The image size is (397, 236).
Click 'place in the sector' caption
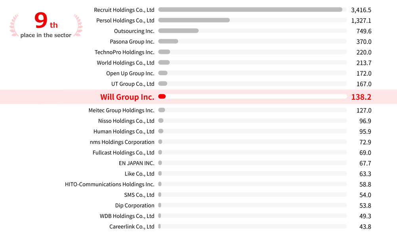[x=46, y=35]
